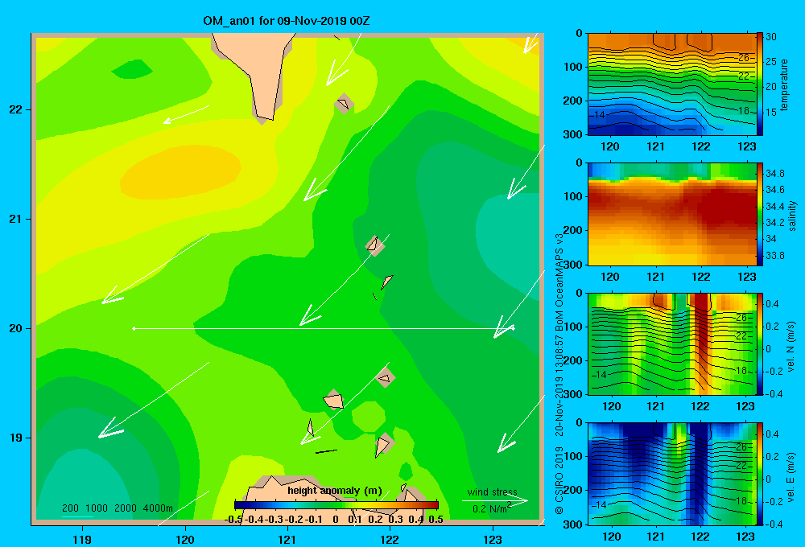Select the eastward velocity cross-section panel
The width and height of the screenshot is (805, 547).
click(x=671, y=473)
